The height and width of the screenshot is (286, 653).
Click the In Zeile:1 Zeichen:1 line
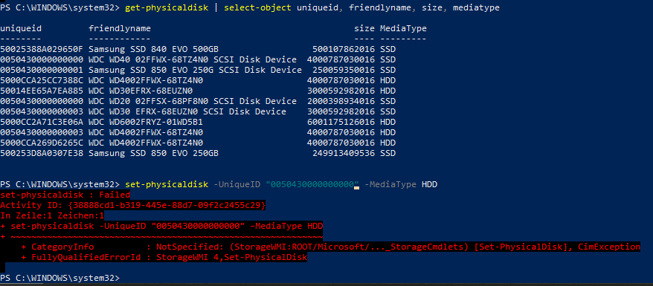(52, 215)
